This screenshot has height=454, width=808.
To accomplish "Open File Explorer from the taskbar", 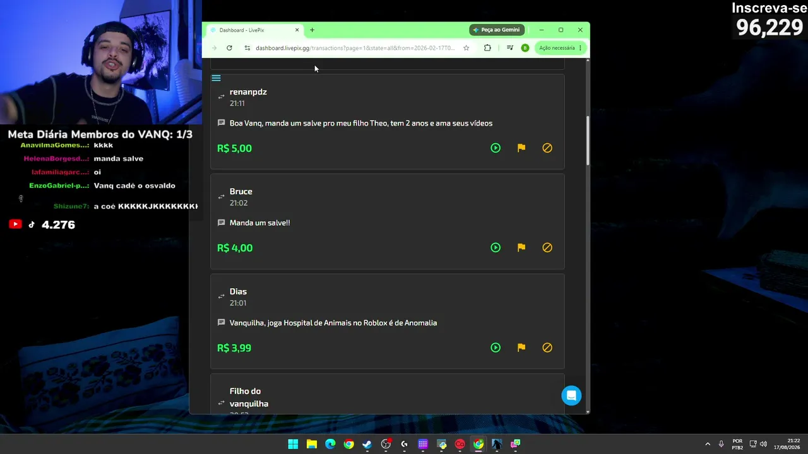I will [312, 444].
